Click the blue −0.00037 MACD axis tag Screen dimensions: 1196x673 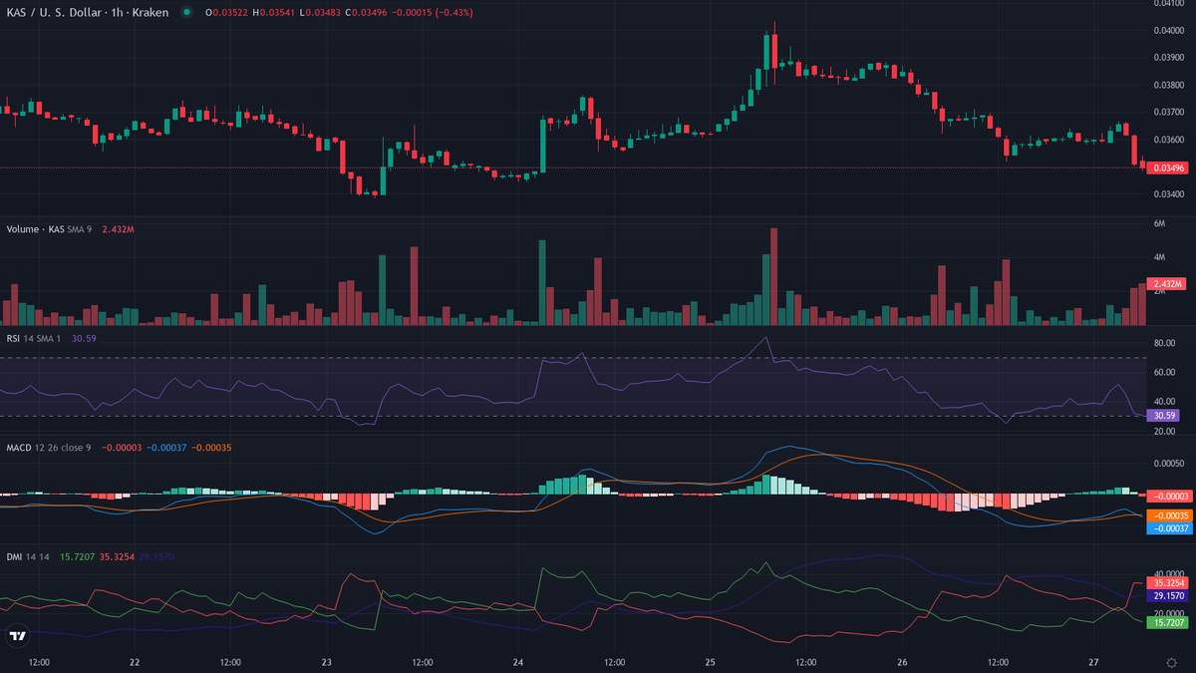click(1168, 528)
